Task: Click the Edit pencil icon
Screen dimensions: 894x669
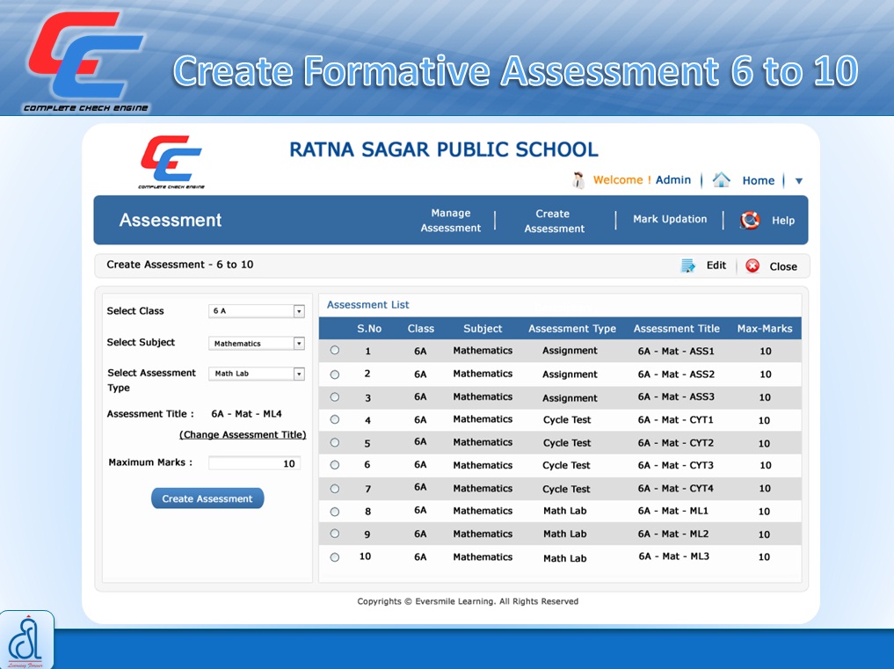Action: click(x=688, y=265)
